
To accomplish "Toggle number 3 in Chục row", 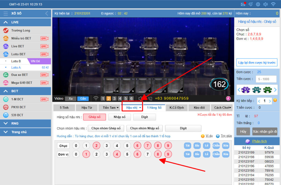I will pyautogui.click(x=107, y=146).
